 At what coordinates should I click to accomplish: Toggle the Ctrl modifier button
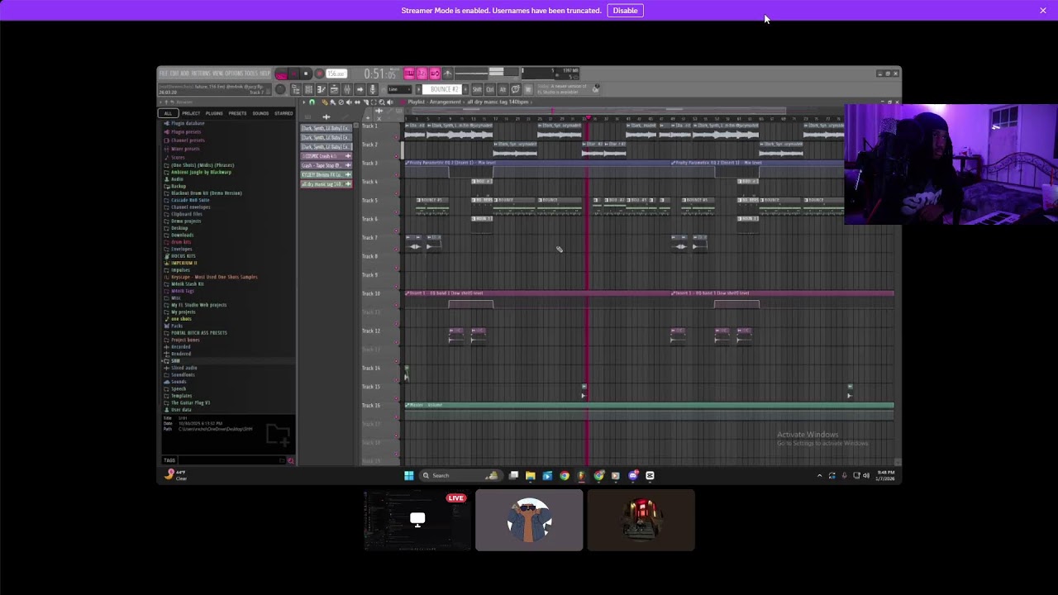(490, 89)
